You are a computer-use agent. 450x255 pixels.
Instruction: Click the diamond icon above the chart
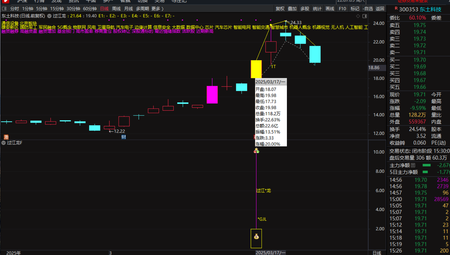pyautogui.click(x=358, y=16)
